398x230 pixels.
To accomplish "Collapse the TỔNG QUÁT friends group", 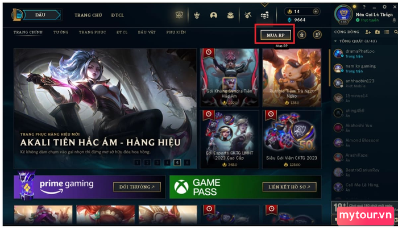I will [x=335, y=41].
